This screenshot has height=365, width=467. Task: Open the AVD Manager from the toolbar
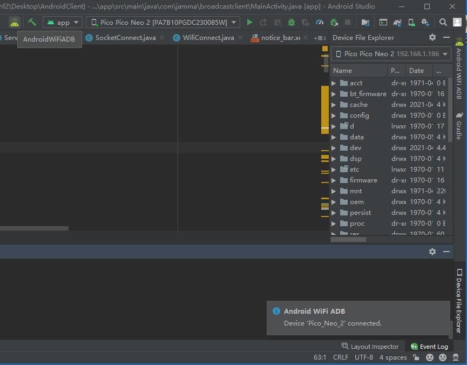click(410, 23)
